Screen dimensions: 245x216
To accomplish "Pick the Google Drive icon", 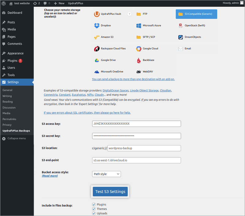I will point(97,60).
